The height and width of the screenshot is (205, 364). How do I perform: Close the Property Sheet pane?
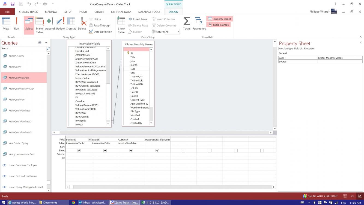click(x=361, y=43)
